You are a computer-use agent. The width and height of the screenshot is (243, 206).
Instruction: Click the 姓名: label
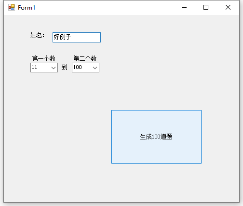tap(37, 36)
